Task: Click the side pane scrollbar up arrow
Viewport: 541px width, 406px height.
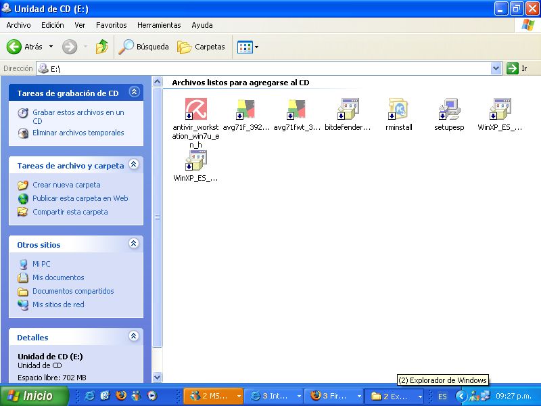Action: (x=157, y=82)
